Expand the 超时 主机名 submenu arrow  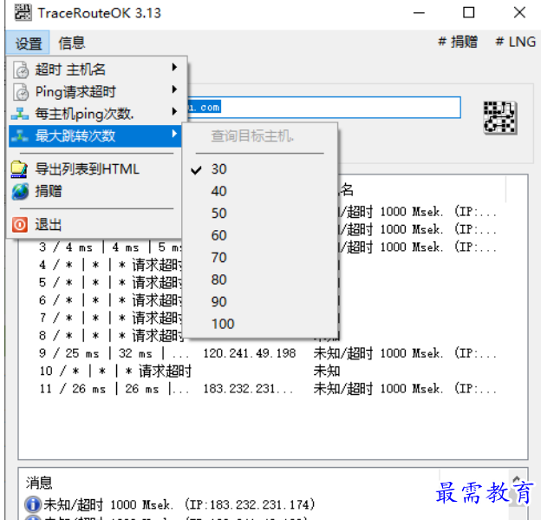tap(174, 67)
